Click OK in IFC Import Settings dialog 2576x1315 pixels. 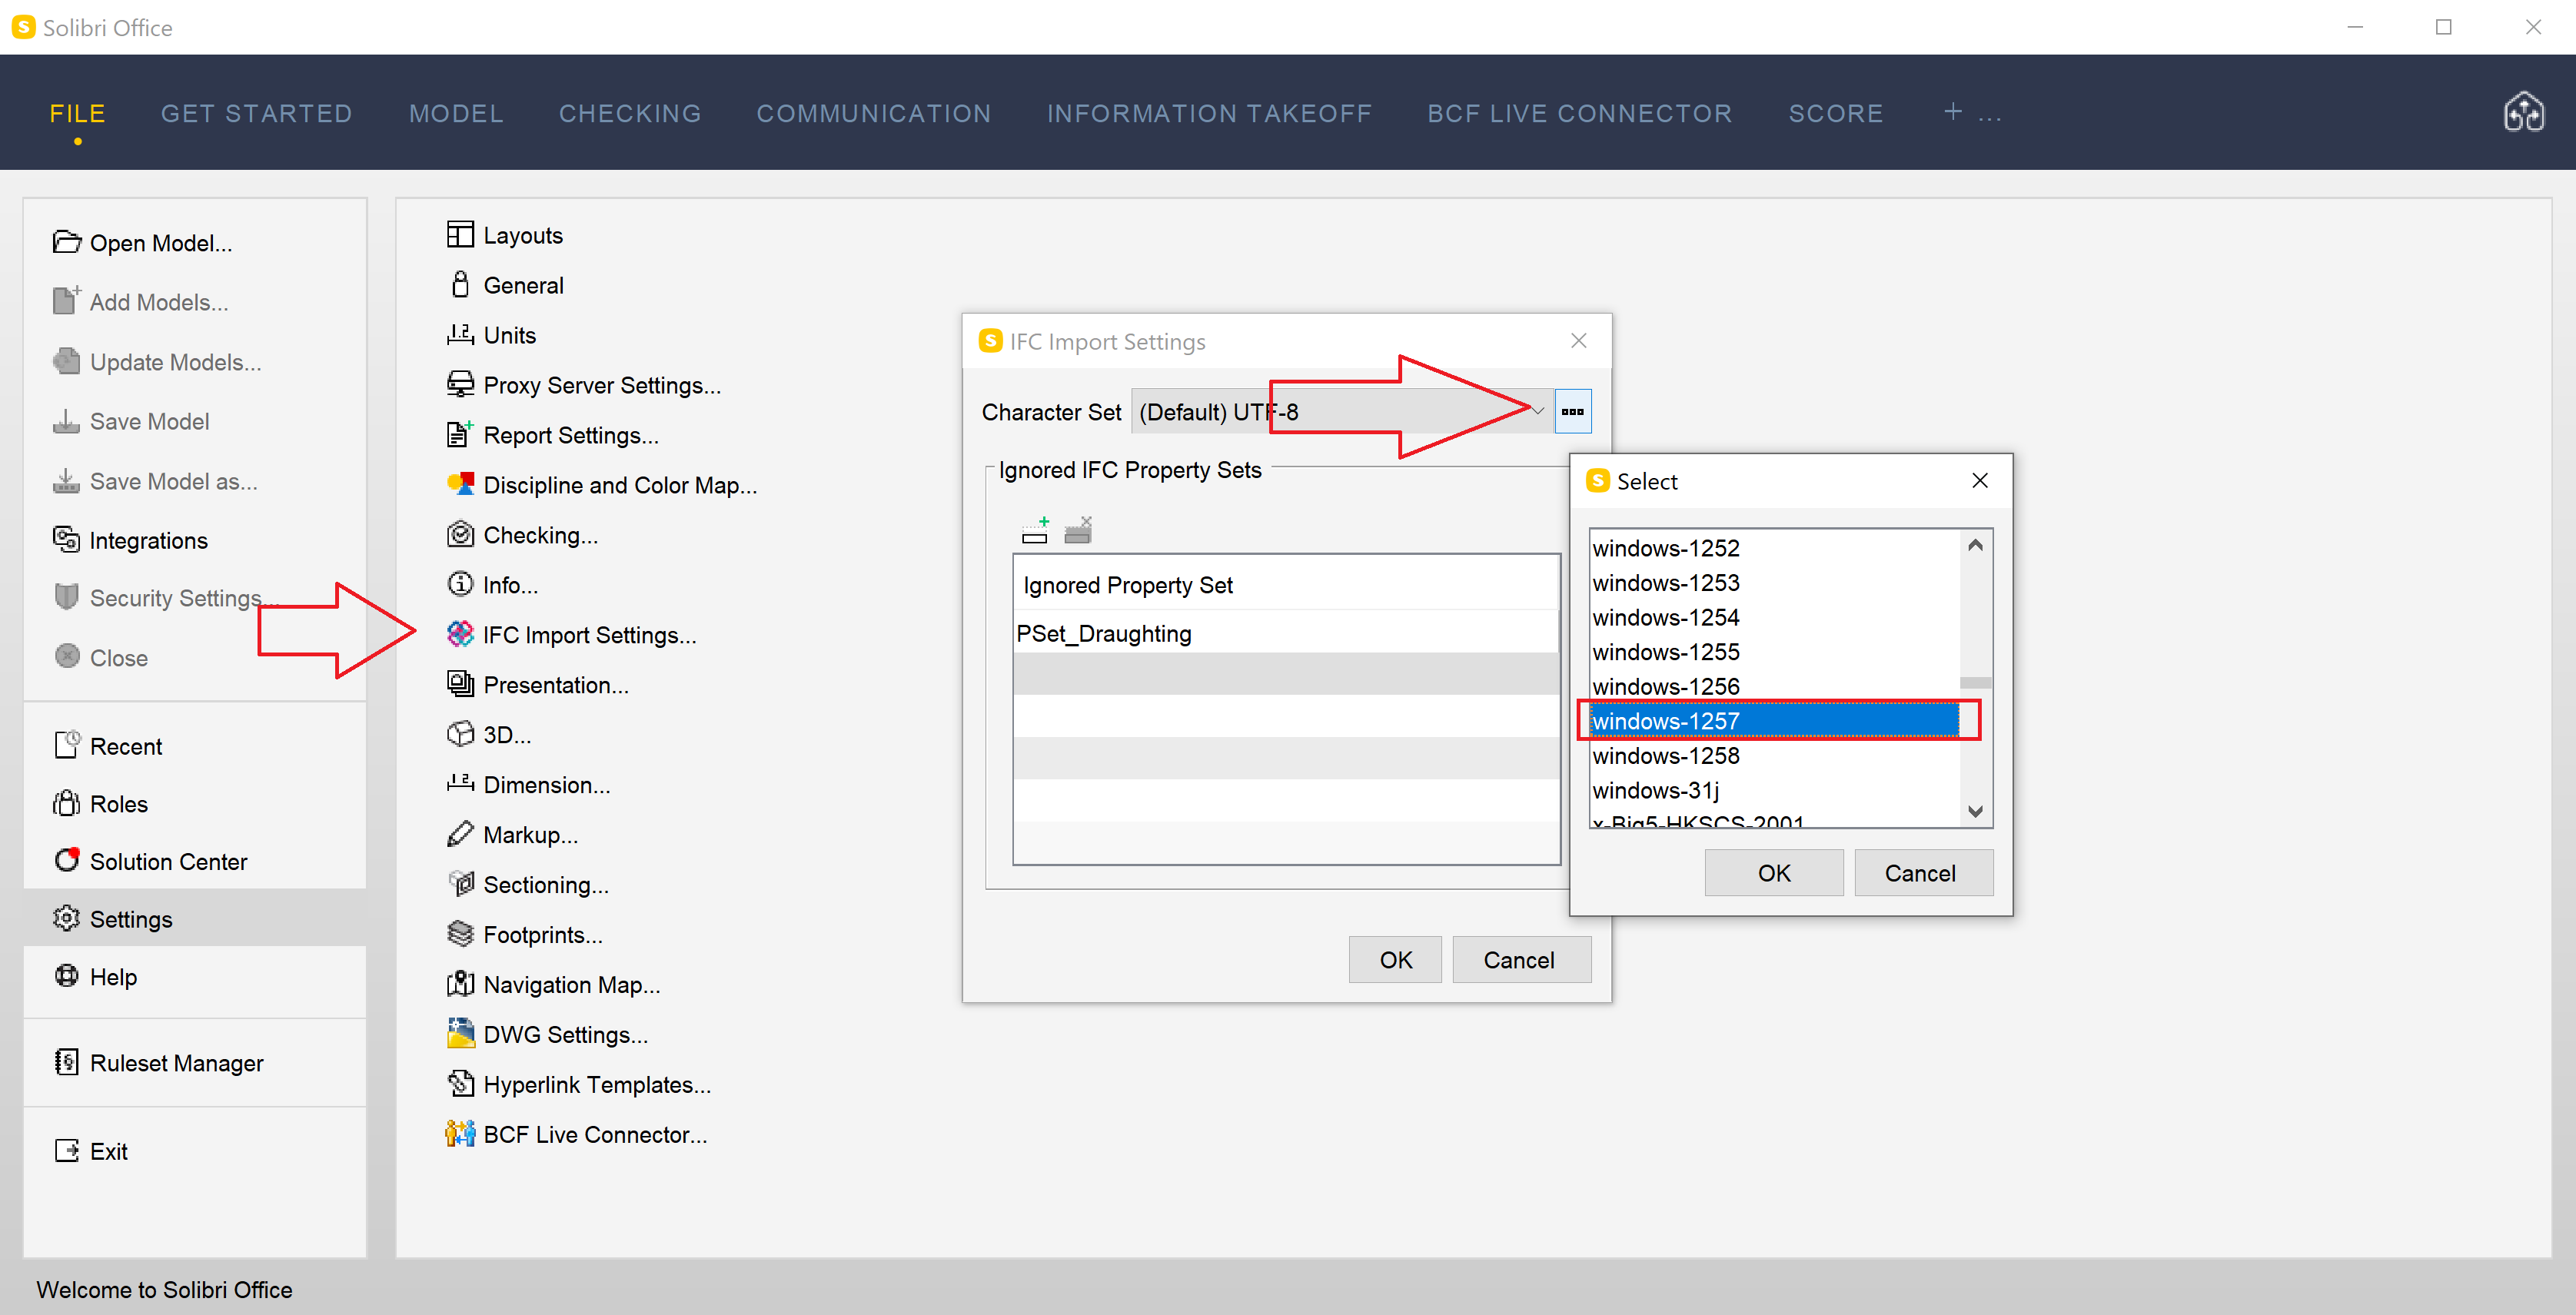point(1395,960)
